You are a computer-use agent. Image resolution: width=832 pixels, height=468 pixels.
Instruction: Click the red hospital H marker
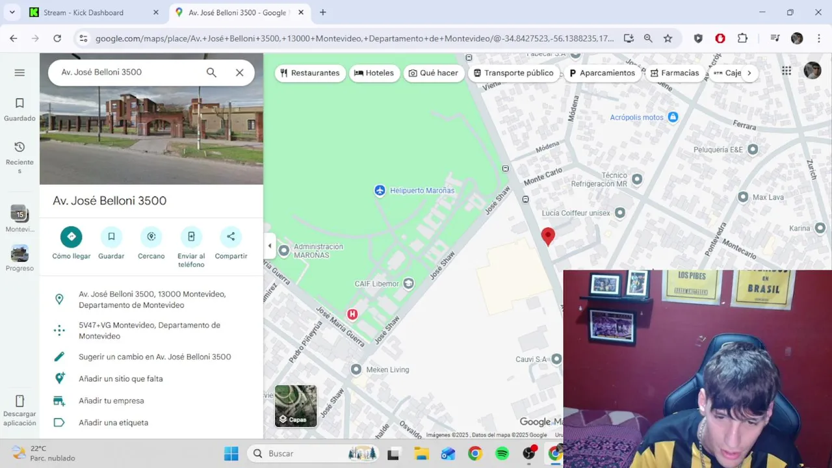pos(352,315)
